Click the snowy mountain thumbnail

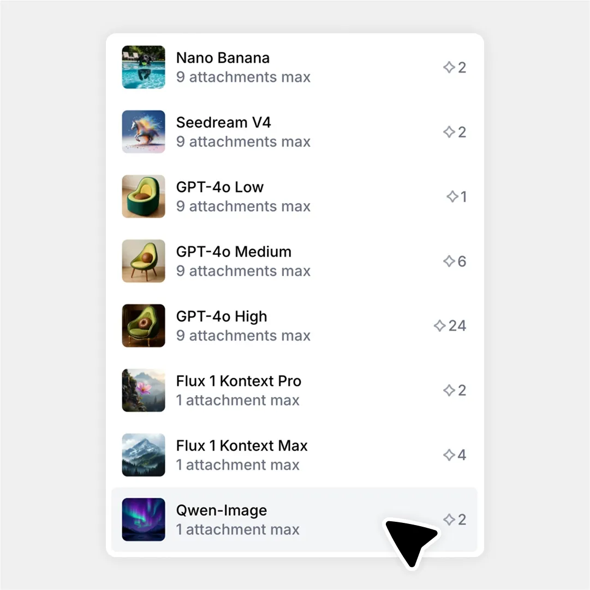click(144, 455)
